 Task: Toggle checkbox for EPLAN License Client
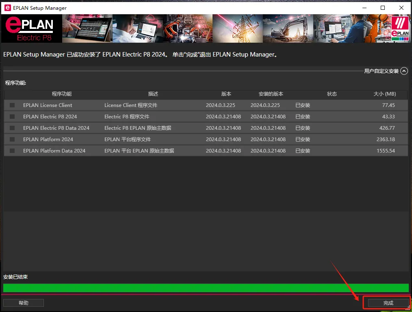(12, 105)
